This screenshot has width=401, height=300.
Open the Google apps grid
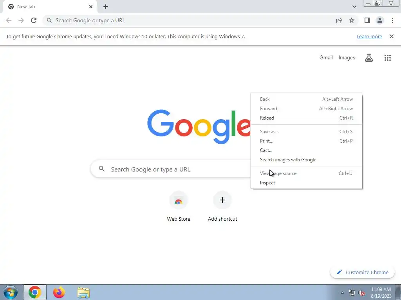coord(388,58)
